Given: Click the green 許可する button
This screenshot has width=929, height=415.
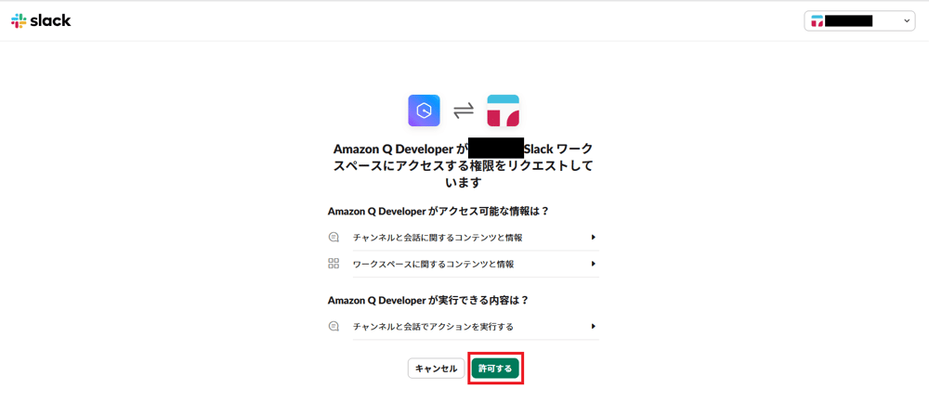Looking at the screenshot, I should click(x=495, y=369).
